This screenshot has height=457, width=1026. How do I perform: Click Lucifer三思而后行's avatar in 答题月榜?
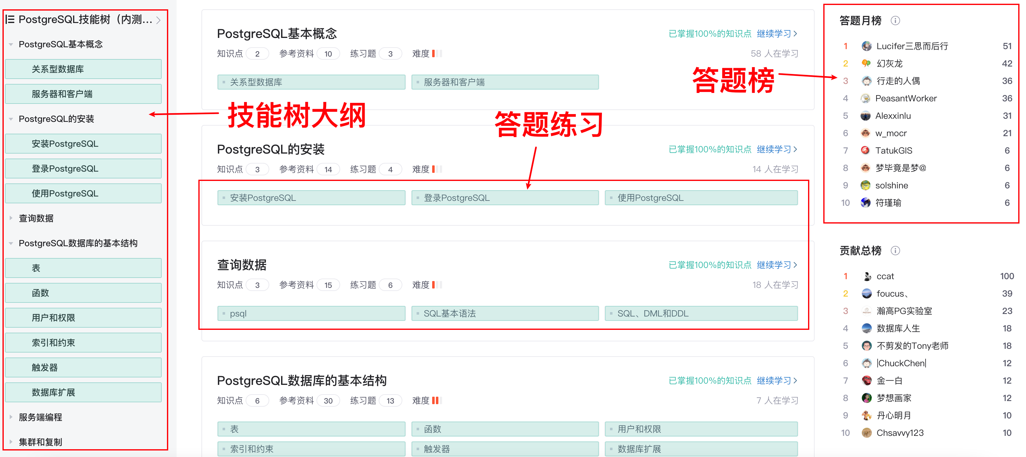(866, 46)
